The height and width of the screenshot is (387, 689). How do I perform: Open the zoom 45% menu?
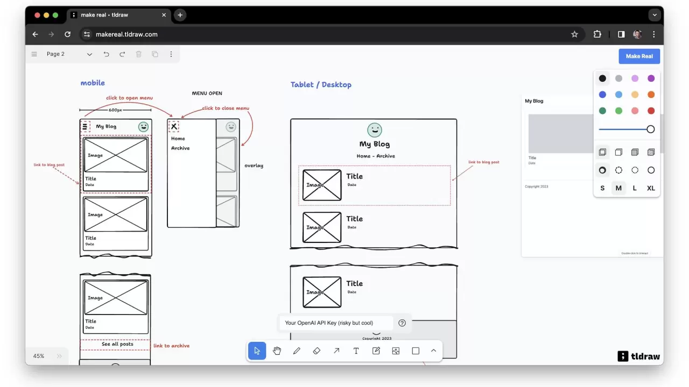click(x=39, y=356)
